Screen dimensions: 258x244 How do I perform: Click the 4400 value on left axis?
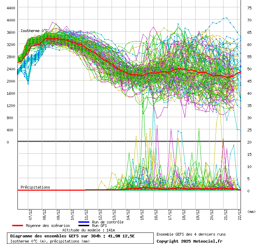[x=10, y=8]
